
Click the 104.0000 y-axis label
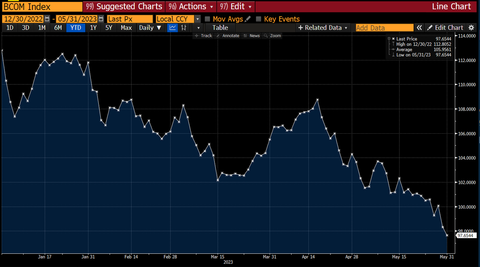(x=466, y=158)
